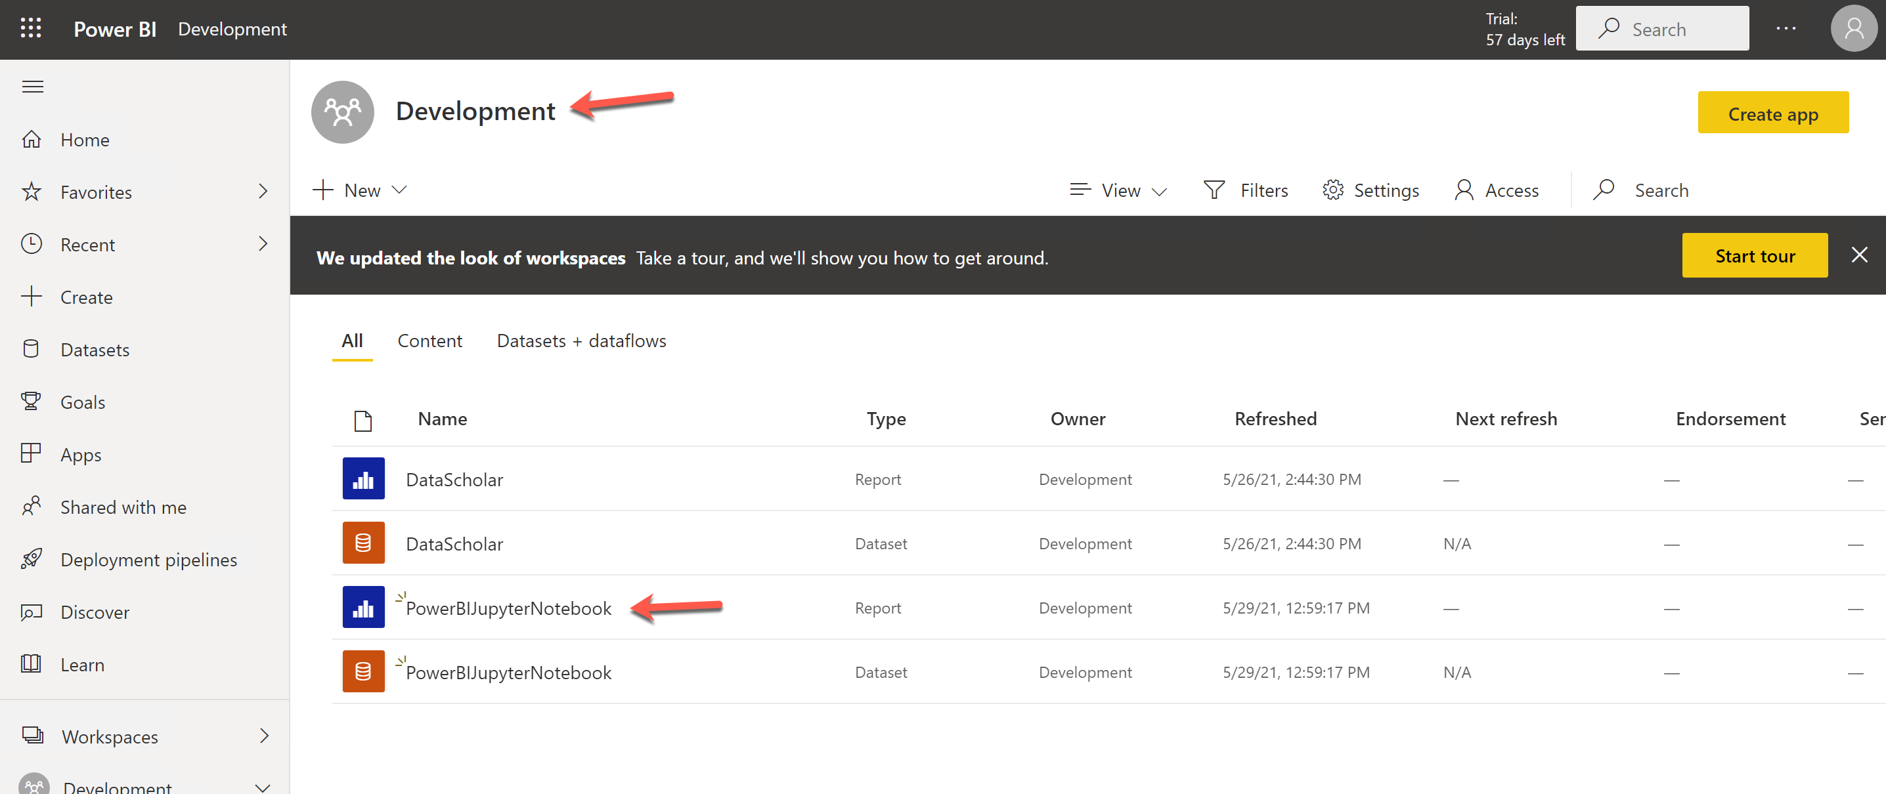
Task: Expand the Workspaces flyout
Action: click(263, 736)
